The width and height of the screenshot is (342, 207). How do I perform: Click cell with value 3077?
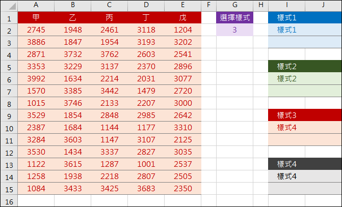point(183,78)
